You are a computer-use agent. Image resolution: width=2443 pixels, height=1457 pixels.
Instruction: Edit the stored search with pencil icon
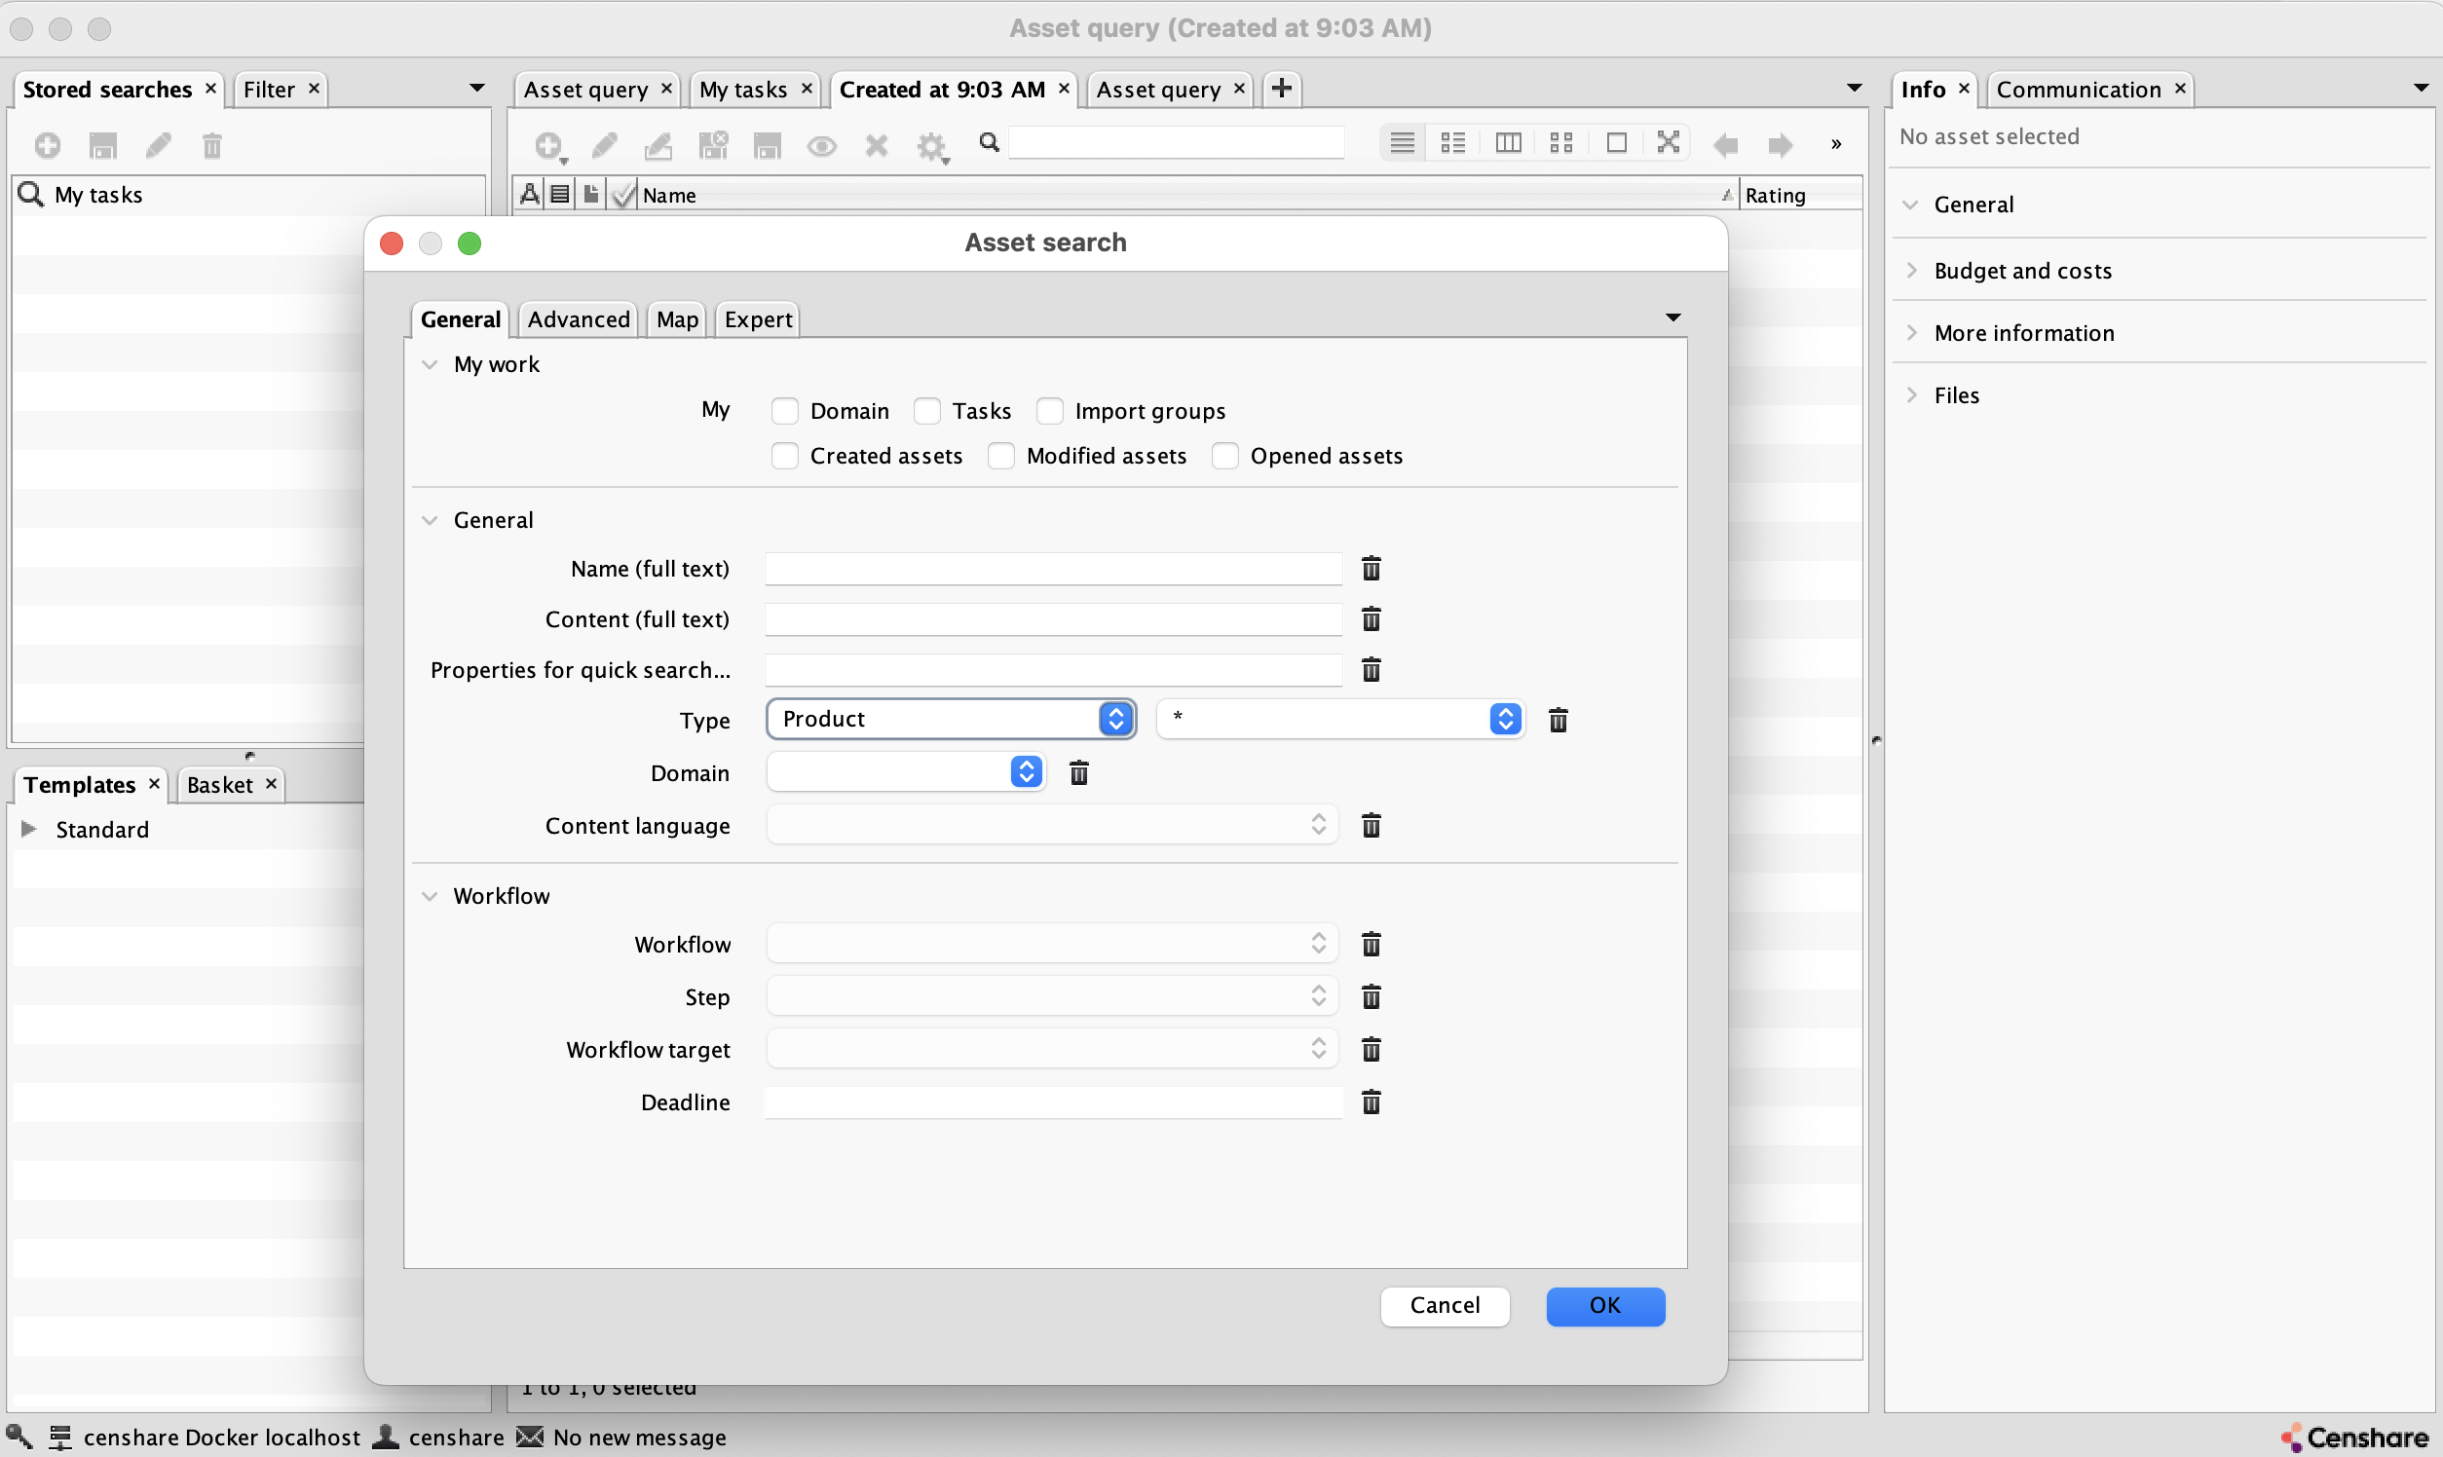pyautogui.click(x=157, y=144)
